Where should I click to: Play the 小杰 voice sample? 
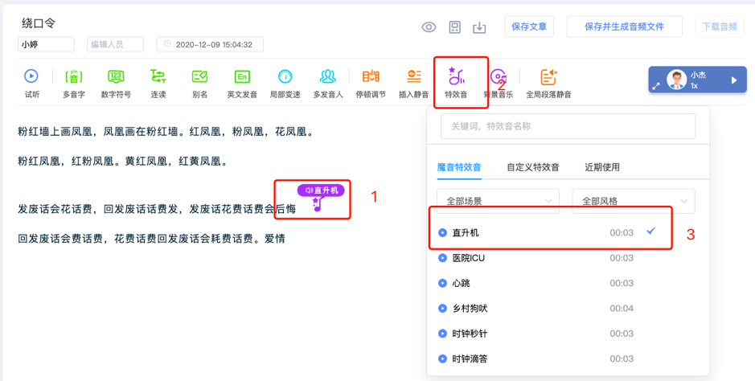734,80
